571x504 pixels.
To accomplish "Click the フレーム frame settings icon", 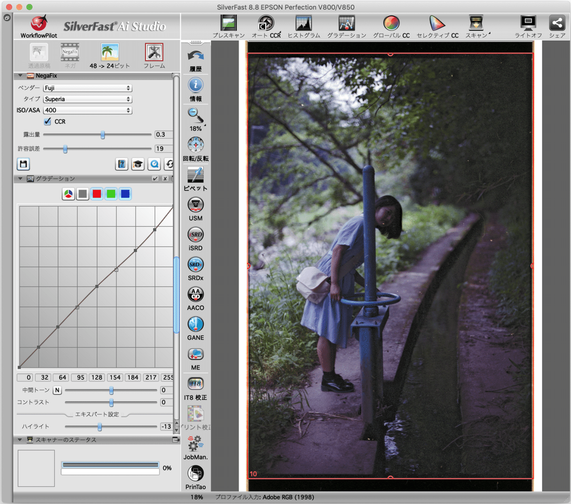I will point(154,56).
